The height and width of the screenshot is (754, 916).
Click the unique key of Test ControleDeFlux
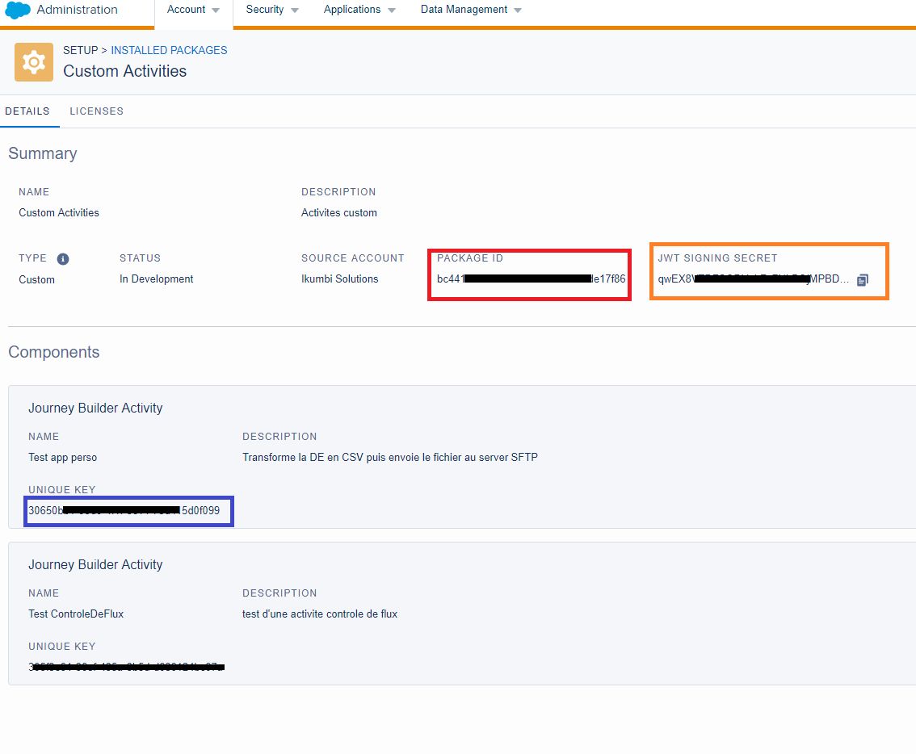(x=127, y=666)
